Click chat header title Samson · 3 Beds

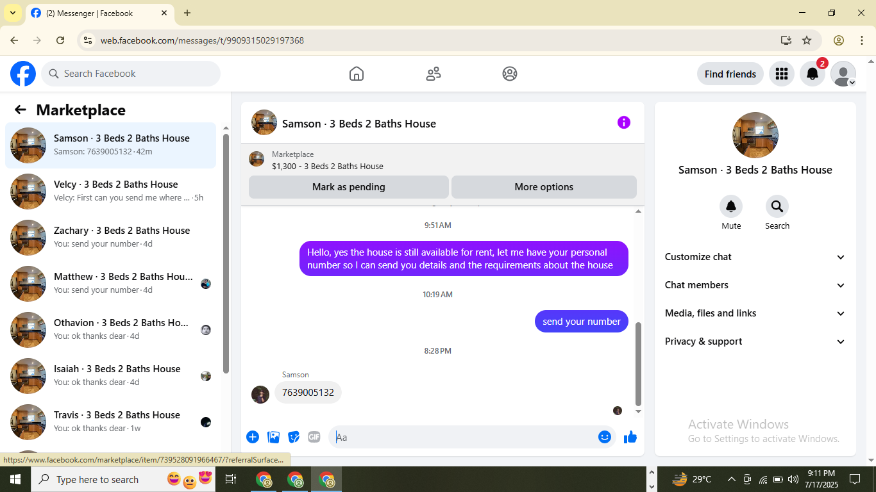[359, 124]
